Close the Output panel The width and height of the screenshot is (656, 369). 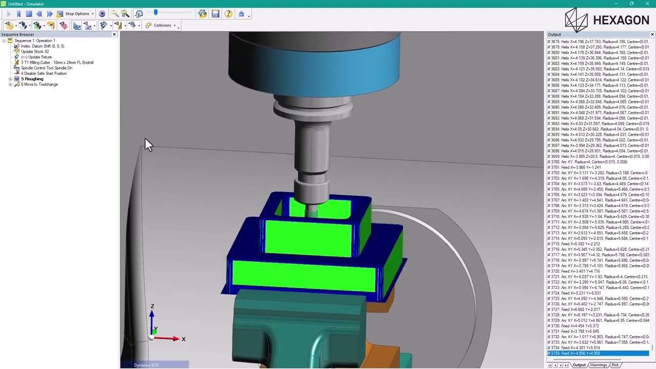pos(652,34)
